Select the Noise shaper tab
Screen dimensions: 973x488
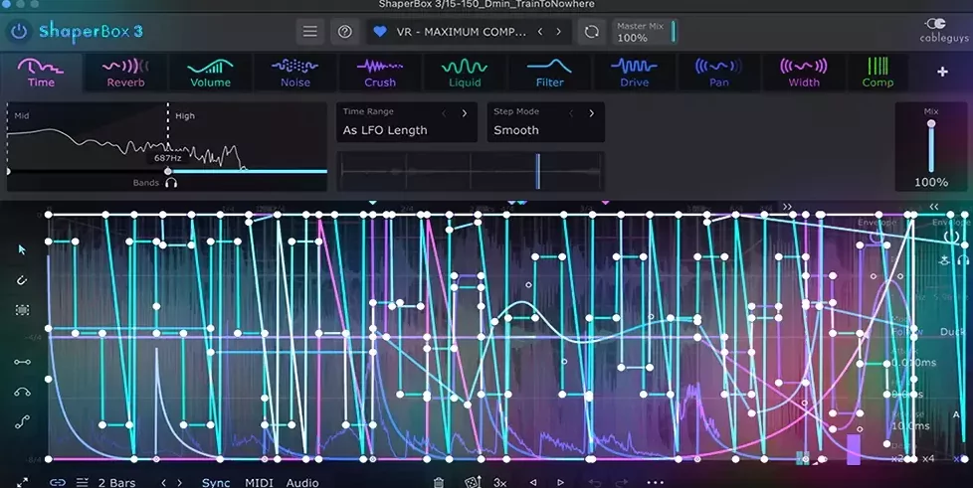point(295,73)
